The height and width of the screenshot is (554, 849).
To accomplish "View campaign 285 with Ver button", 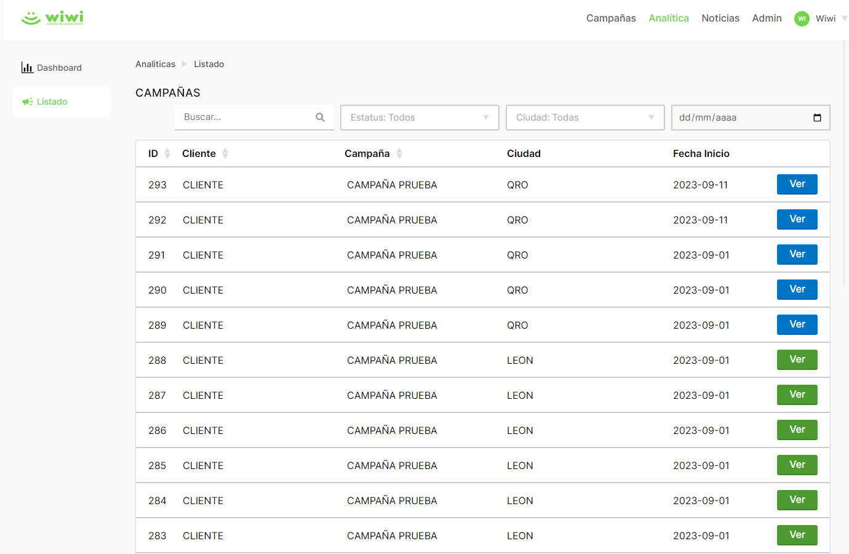I will [797, 465].
